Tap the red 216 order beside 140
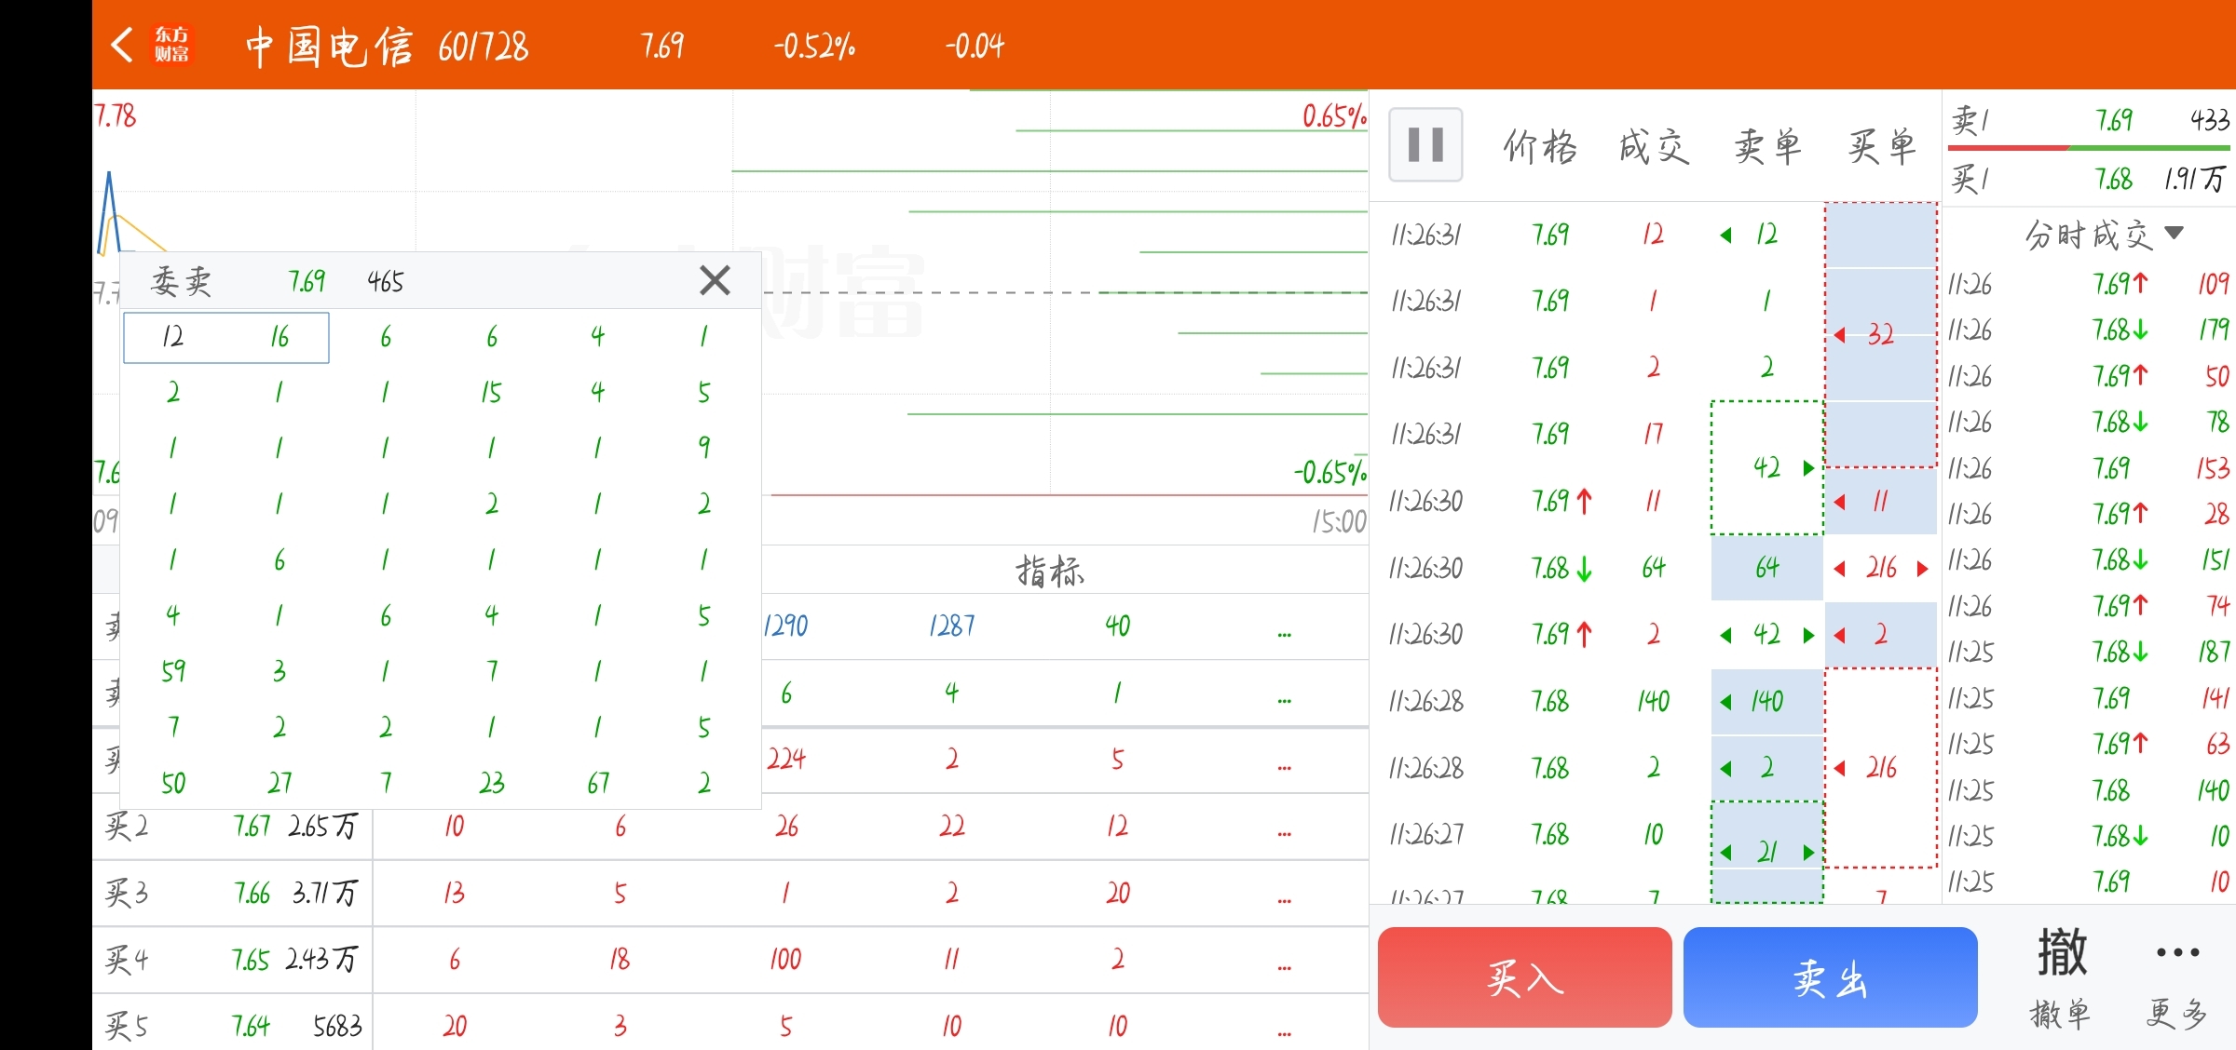This screenshot has height=1050, width=2236. pos(1880,768)
